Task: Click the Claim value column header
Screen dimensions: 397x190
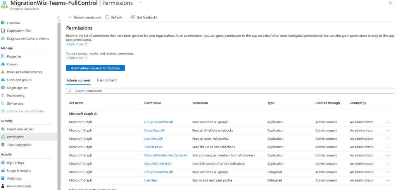Action: coord(152,103)
